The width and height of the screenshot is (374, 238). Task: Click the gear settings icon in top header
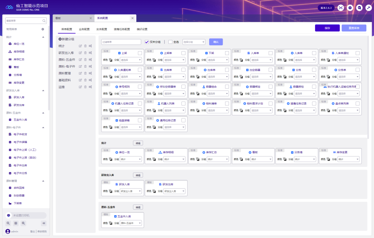(350, 8)
